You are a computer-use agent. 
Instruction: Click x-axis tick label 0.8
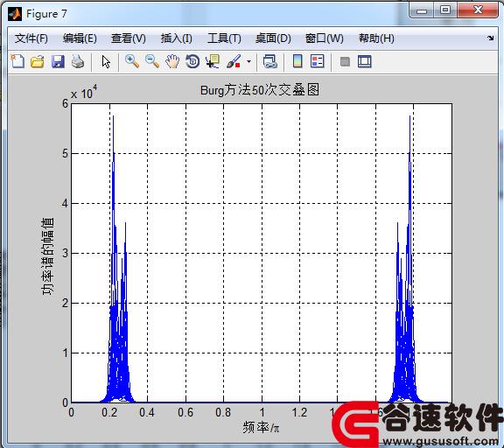(223, 412)
